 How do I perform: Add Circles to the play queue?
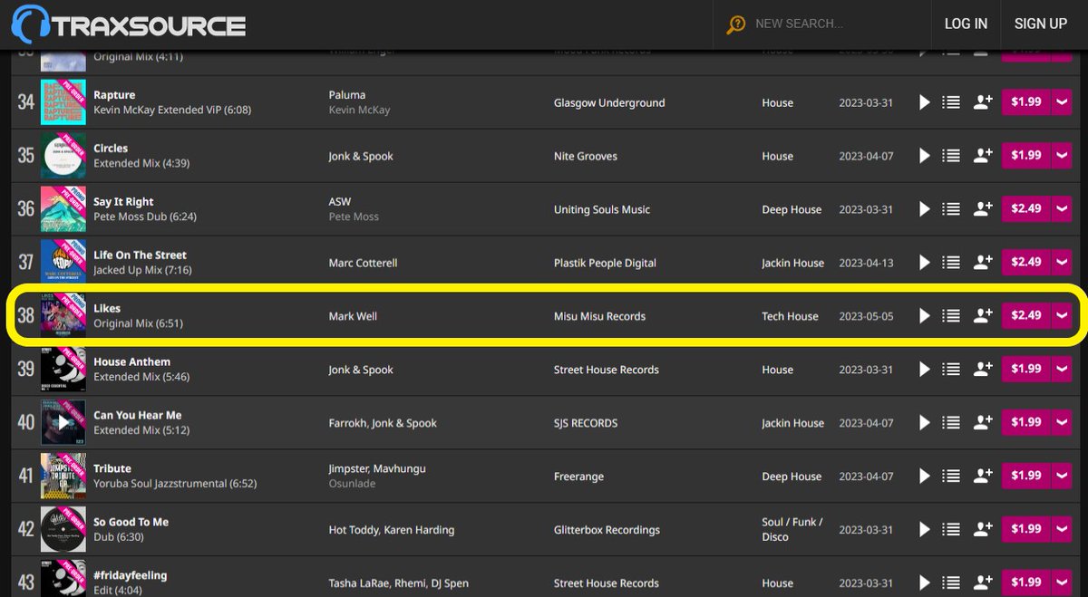[951, 156]
